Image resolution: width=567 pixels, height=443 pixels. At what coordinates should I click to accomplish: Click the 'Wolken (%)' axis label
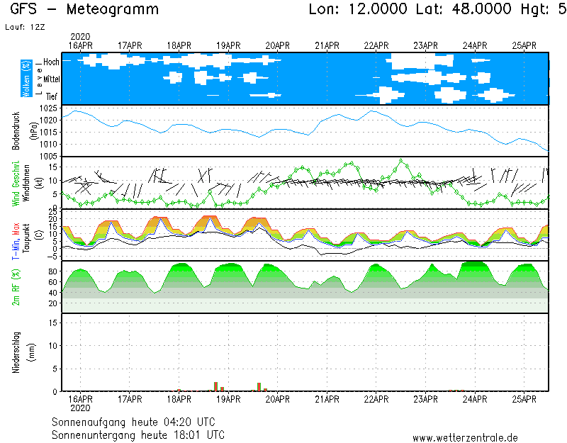(x=26, y=79)
